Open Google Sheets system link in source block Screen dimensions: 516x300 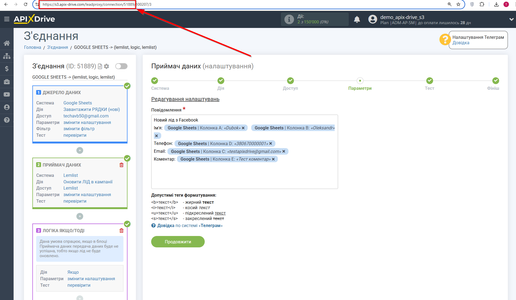(77, 103)
